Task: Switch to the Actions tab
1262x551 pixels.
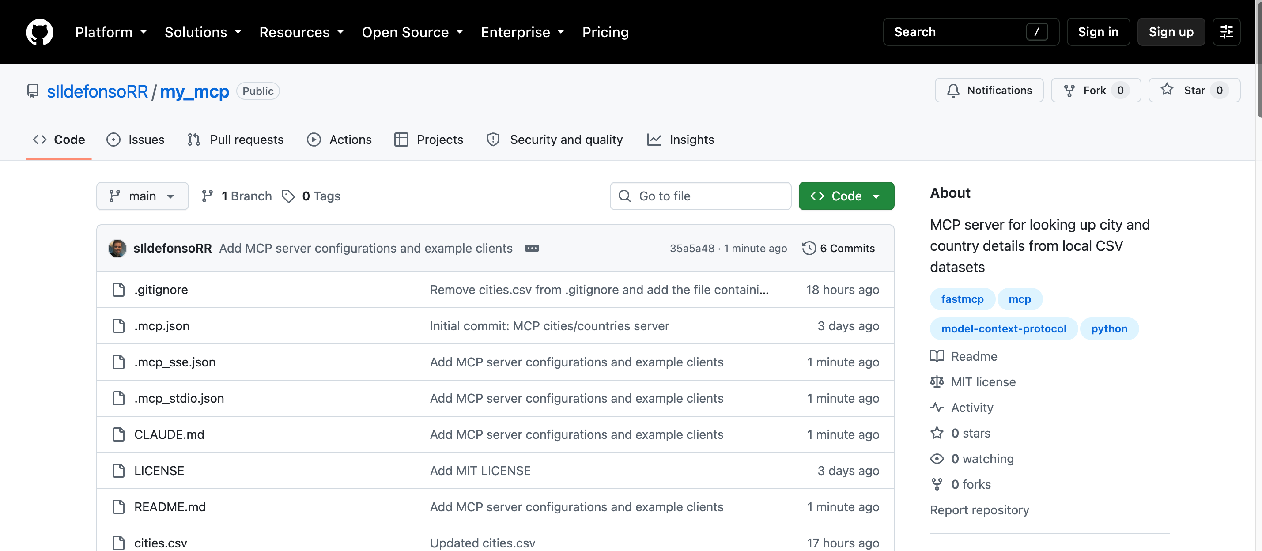Action: [x=339, y=140]
